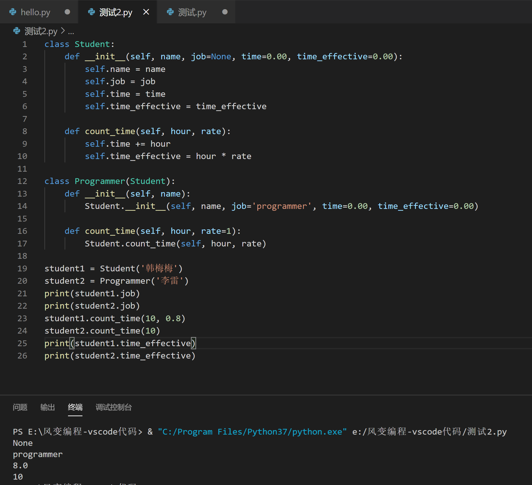Click line number 25 in gutter
Image resolution: width=532 pixels, height=485 pixels.
(22, 343)
